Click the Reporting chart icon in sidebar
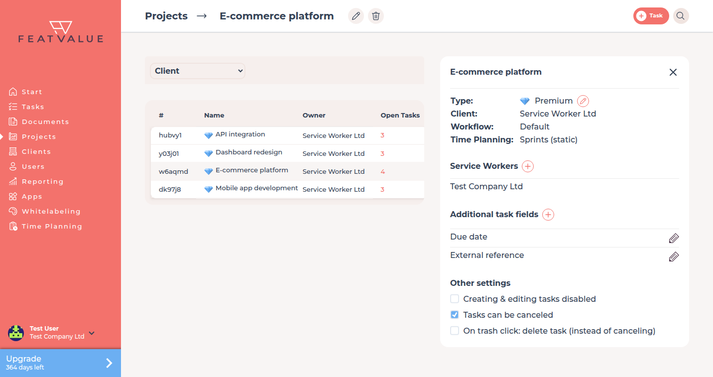 point(13,181)
